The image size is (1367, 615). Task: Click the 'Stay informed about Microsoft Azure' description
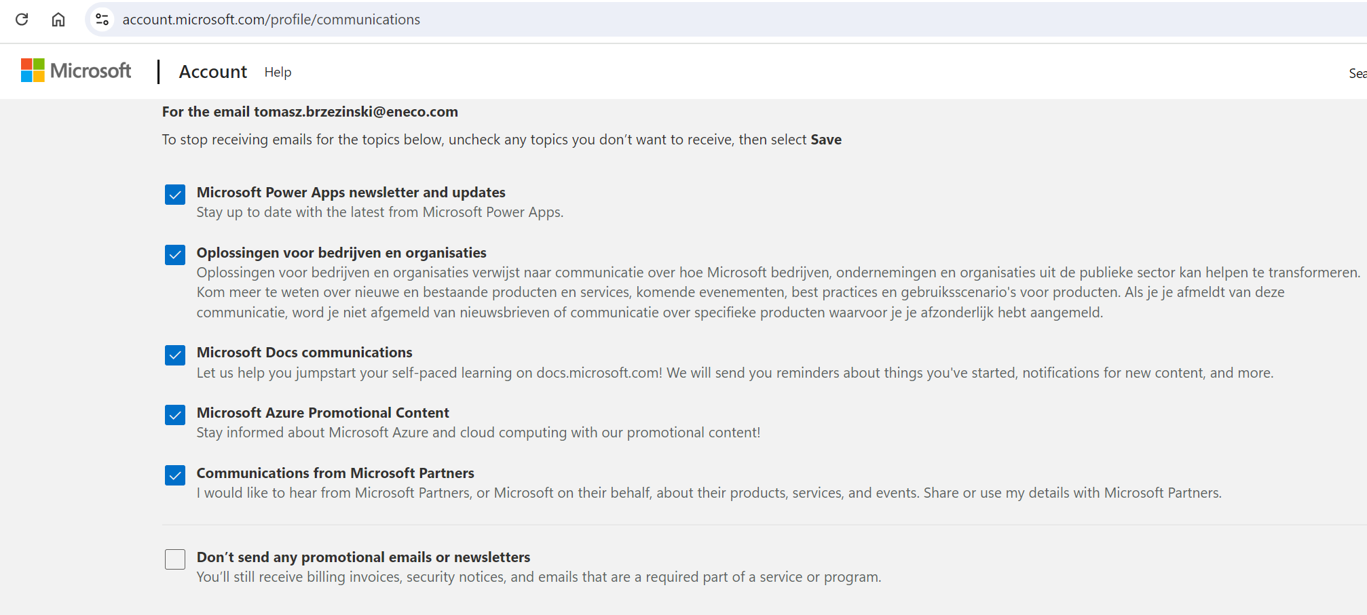[x=479, y=433]
